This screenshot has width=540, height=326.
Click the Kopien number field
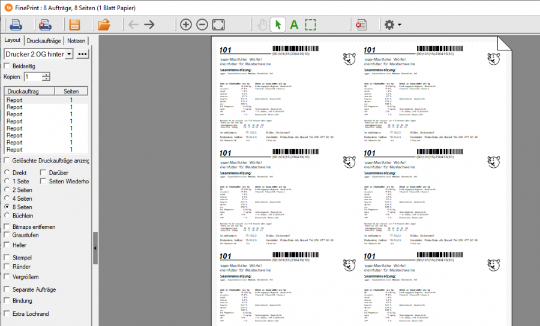point(33,77)
